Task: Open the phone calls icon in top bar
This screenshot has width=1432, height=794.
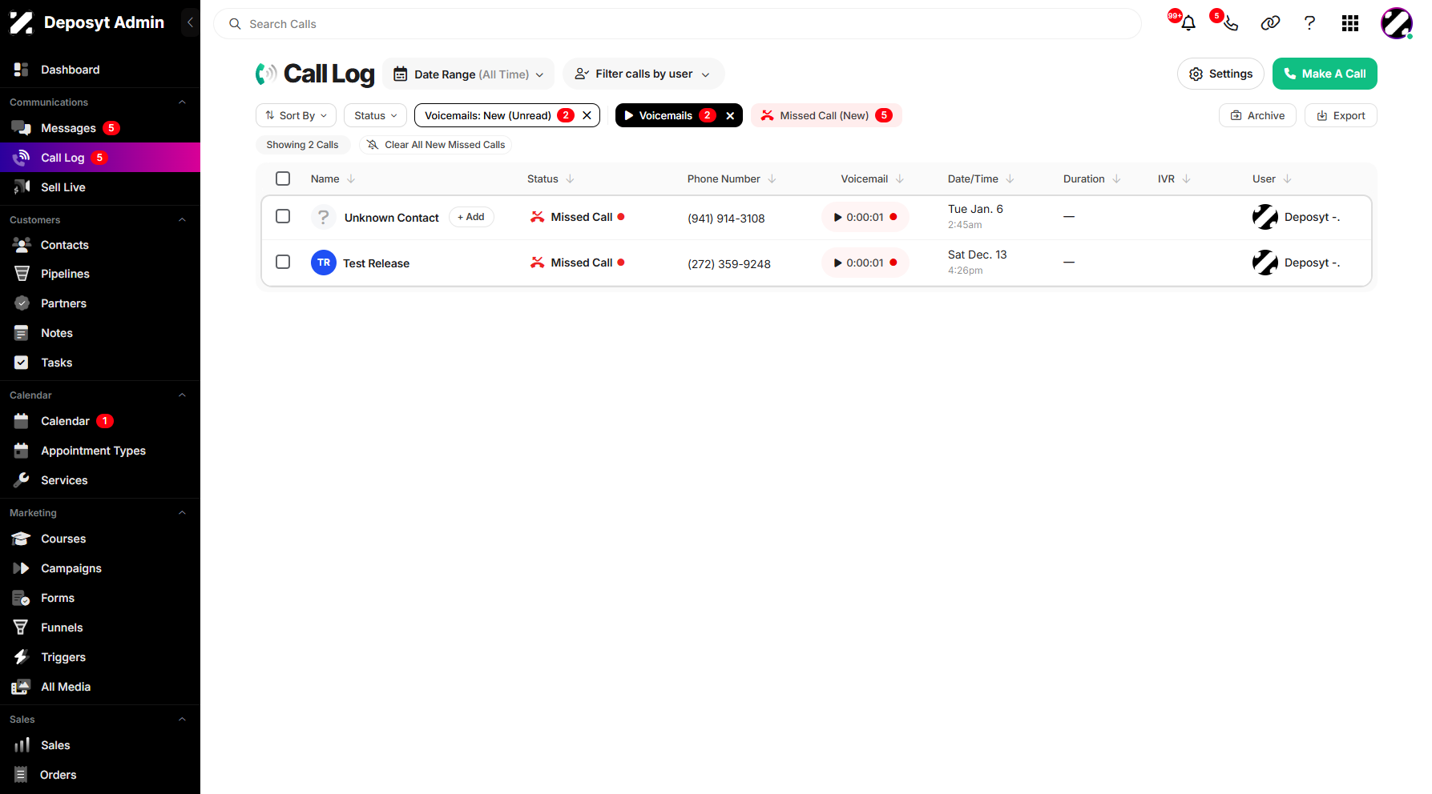Action: click(1230, 23)
